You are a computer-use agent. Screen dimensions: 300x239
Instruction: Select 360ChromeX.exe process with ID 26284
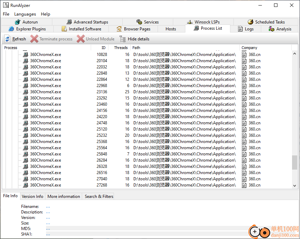(46, 160)
